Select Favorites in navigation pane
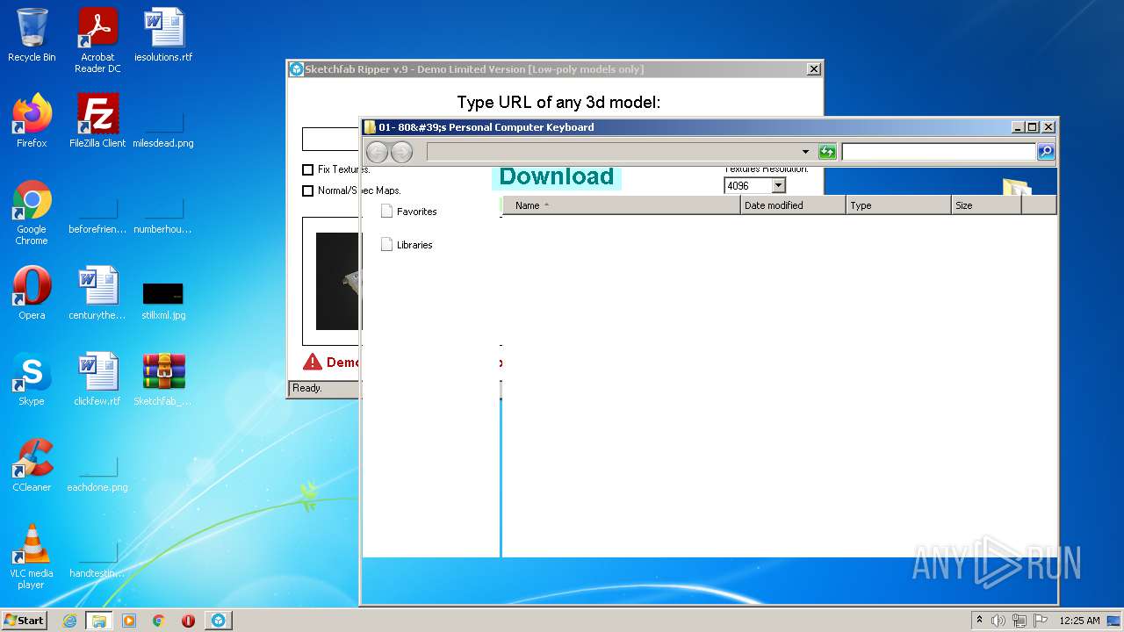The height and width of the screenshot is (632, 1124). pyautogui.click(x=416, y=212)
